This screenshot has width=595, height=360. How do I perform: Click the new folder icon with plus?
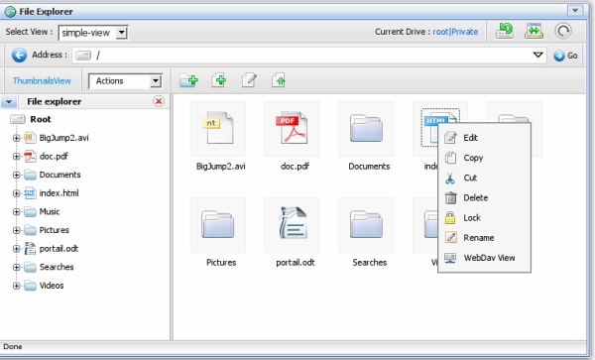click(x=189, y=80)
